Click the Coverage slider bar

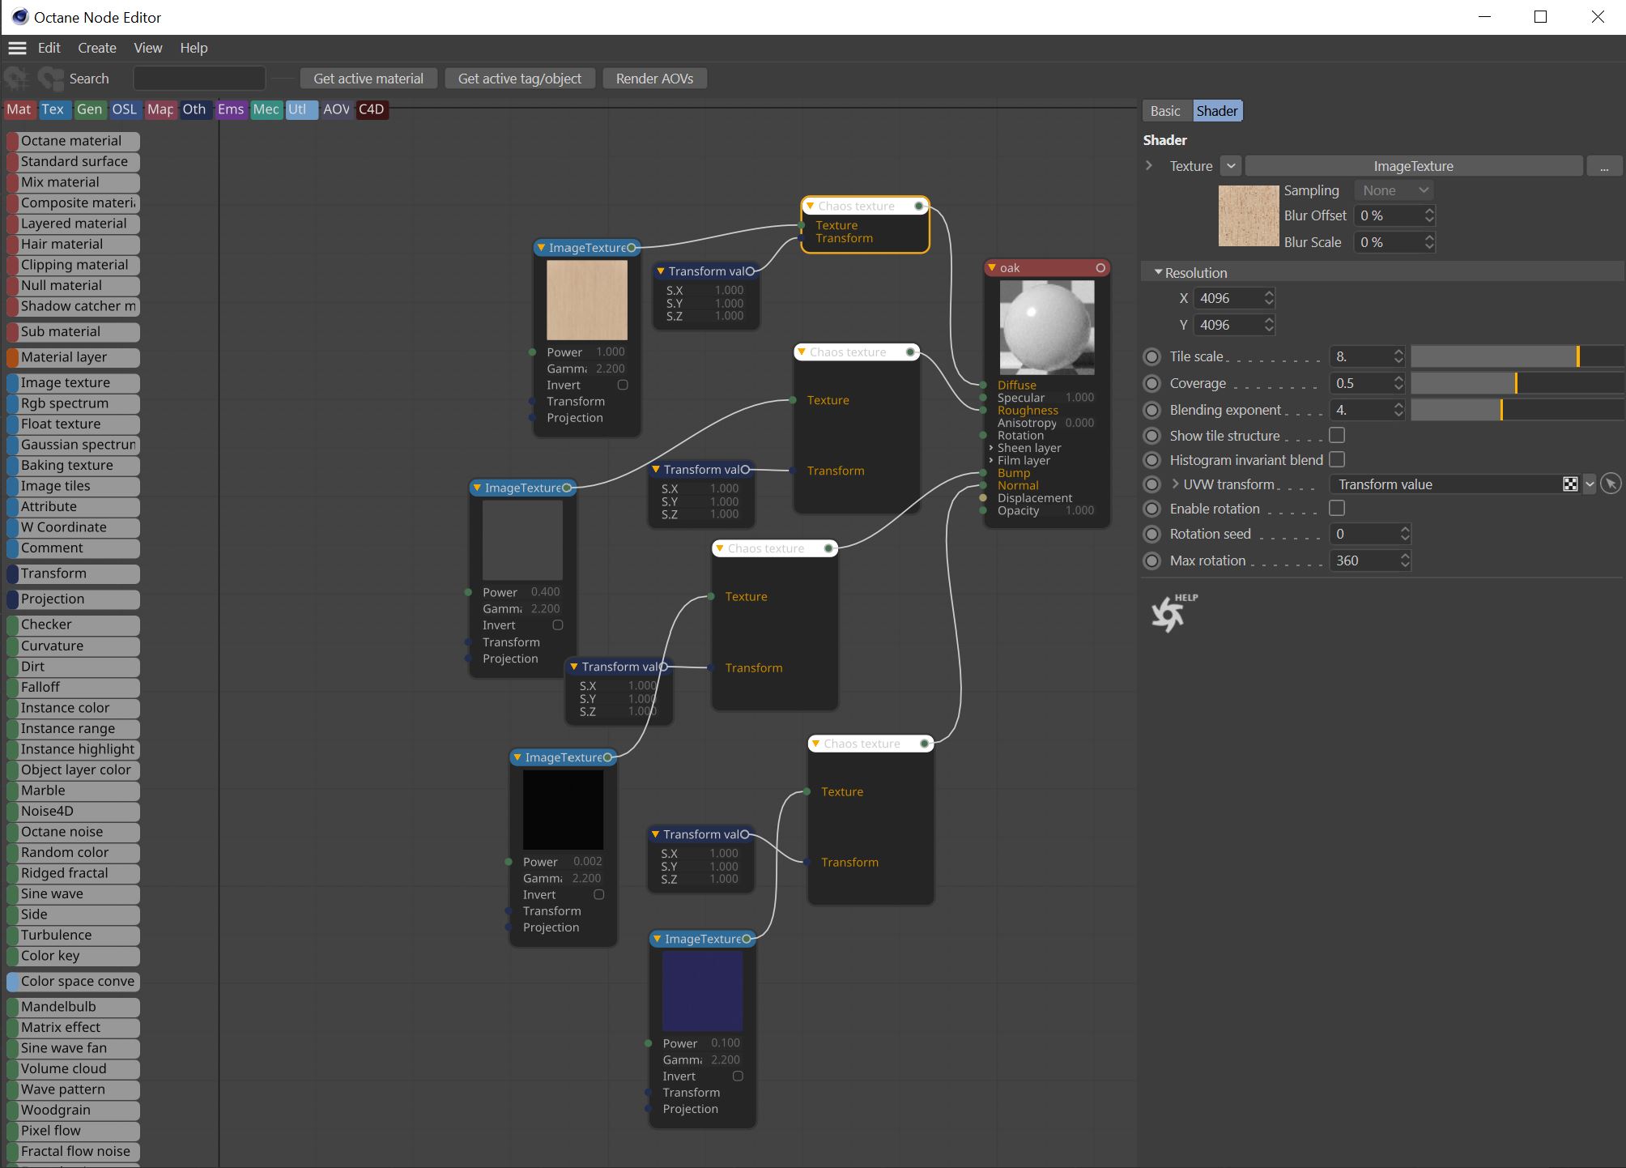[1516, 383]
